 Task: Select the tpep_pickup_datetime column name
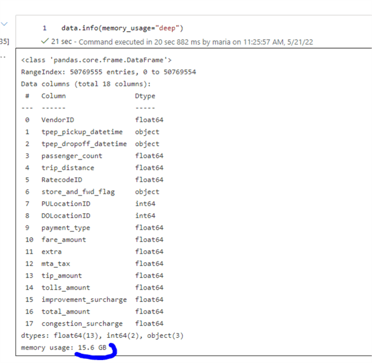[x=82, y=132]
